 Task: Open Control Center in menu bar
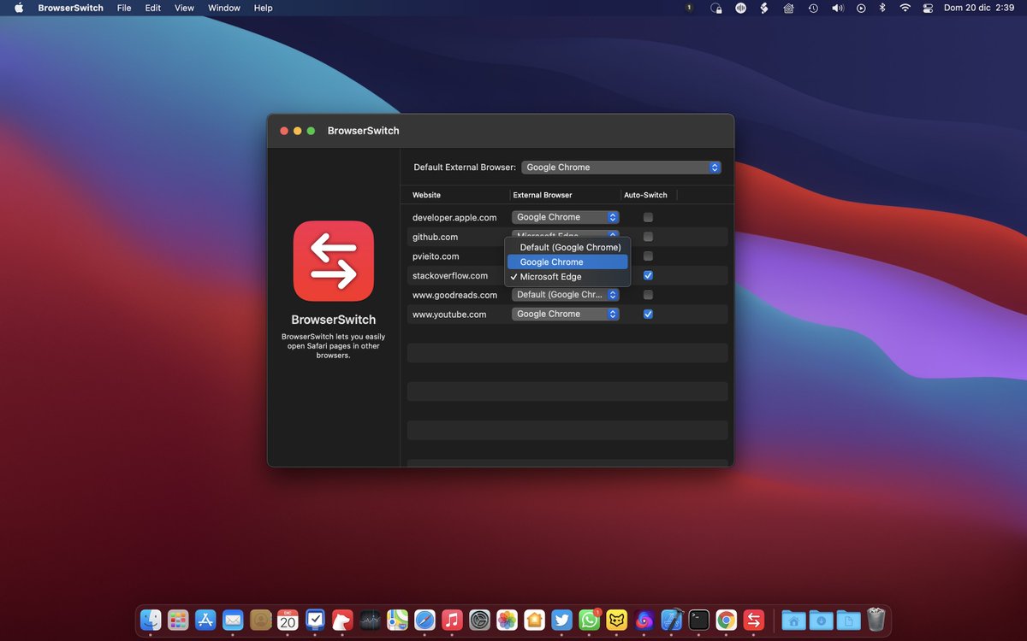[x=928, y=8]
